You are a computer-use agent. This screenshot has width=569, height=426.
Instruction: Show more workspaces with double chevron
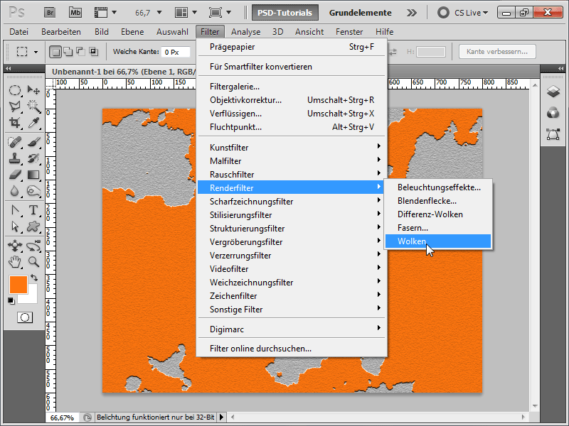point(412,13)
